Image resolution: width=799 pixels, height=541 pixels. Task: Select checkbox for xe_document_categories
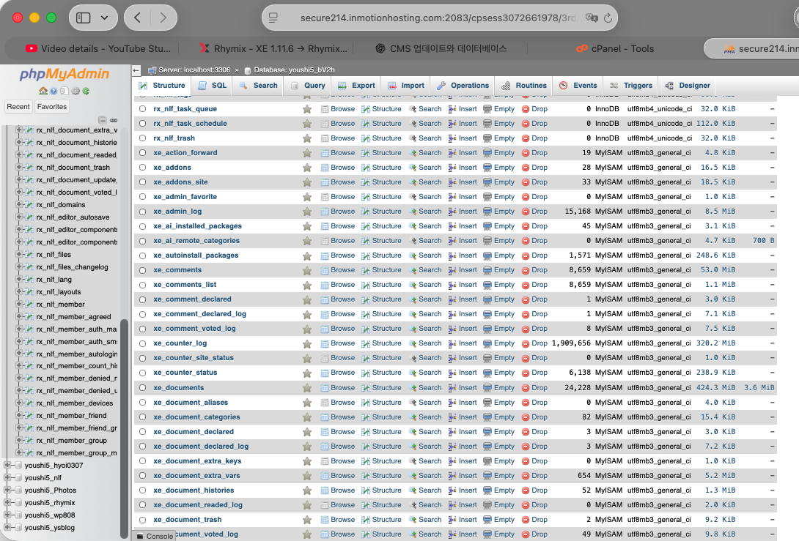pos(143,417)
